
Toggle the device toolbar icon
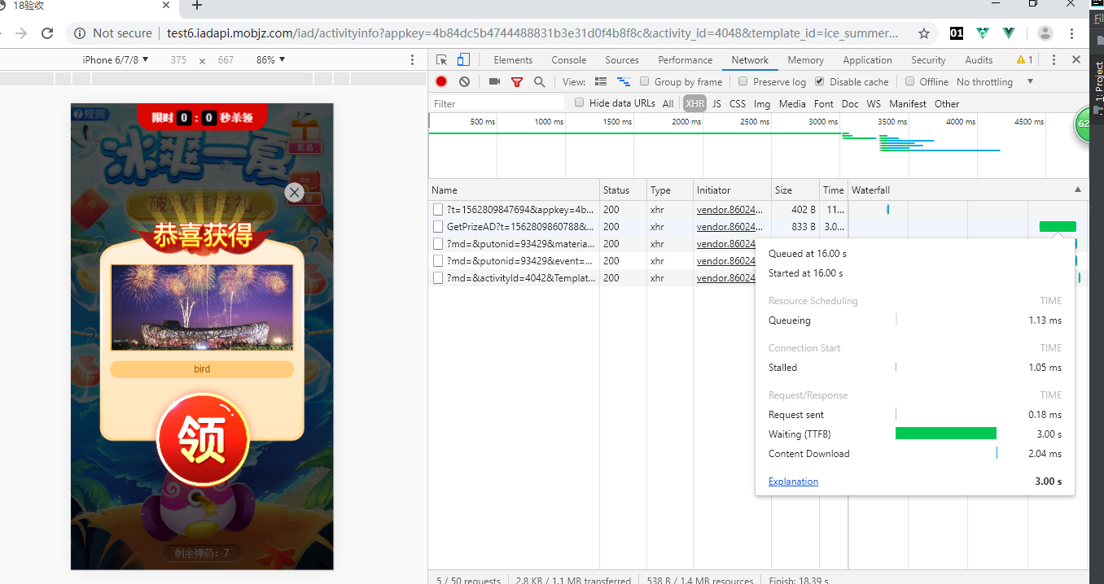tap(463, 60)
